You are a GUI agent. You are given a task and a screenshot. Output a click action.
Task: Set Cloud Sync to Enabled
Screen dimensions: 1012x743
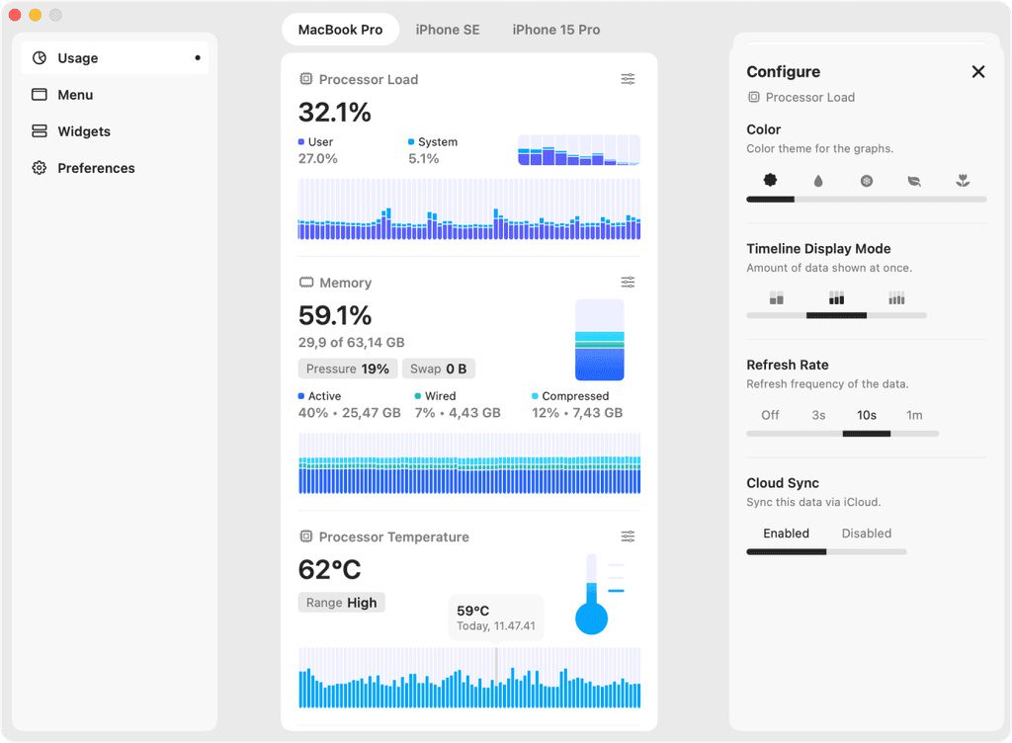[786, 534]
